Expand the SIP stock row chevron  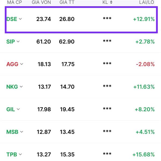click(x=18, y=42)
